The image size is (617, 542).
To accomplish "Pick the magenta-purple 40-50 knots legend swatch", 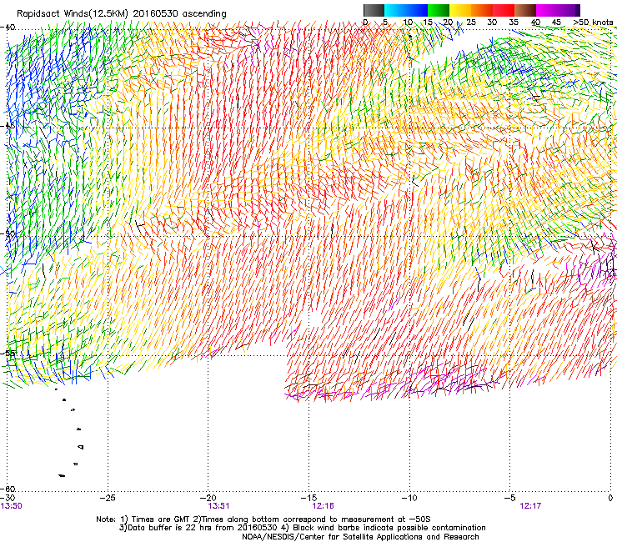I will click(x=558, y=10).
